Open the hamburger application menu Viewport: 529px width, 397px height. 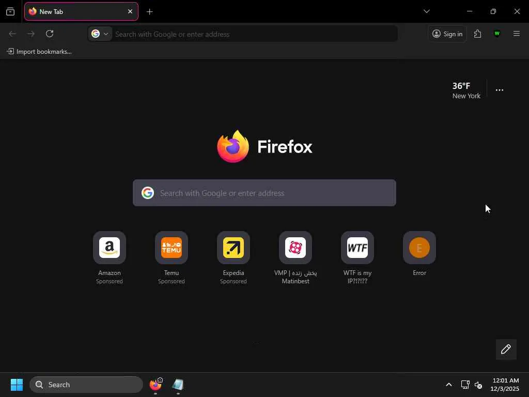click(516, 34)
